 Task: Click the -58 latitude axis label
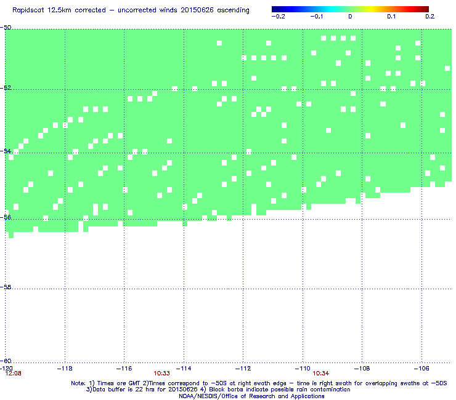point(6,287)
